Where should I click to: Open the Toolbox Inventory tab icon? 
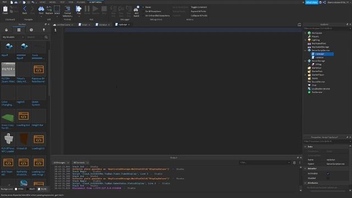[x=6, y=30]
